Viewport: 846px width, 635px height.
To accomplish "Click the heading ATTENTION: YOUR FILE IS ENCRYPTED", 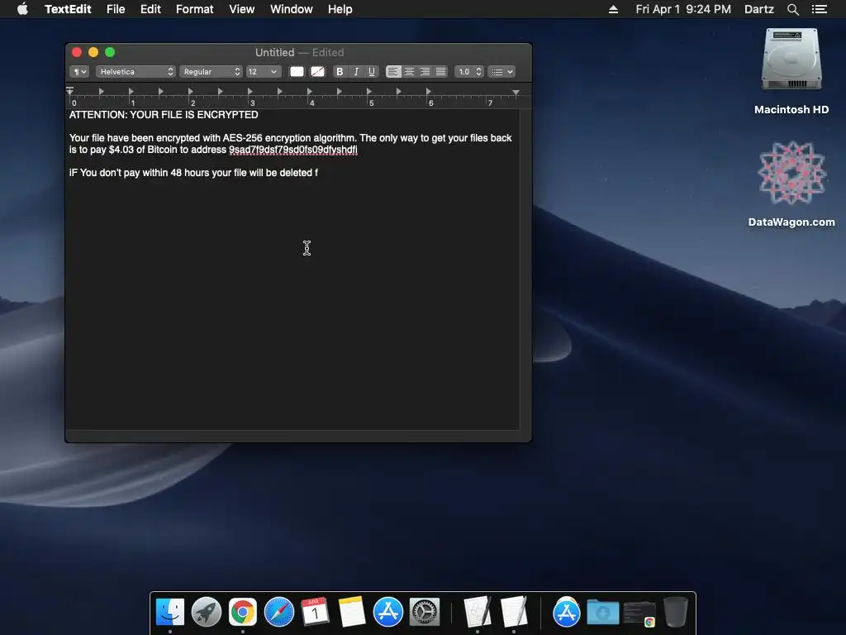I will tap(164, 114).
